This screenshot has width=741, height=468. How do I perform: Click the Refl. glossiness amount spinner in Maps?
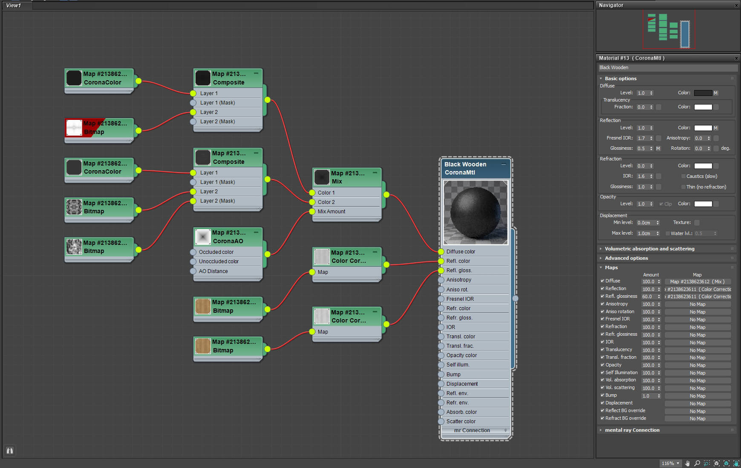pos(659,296)
